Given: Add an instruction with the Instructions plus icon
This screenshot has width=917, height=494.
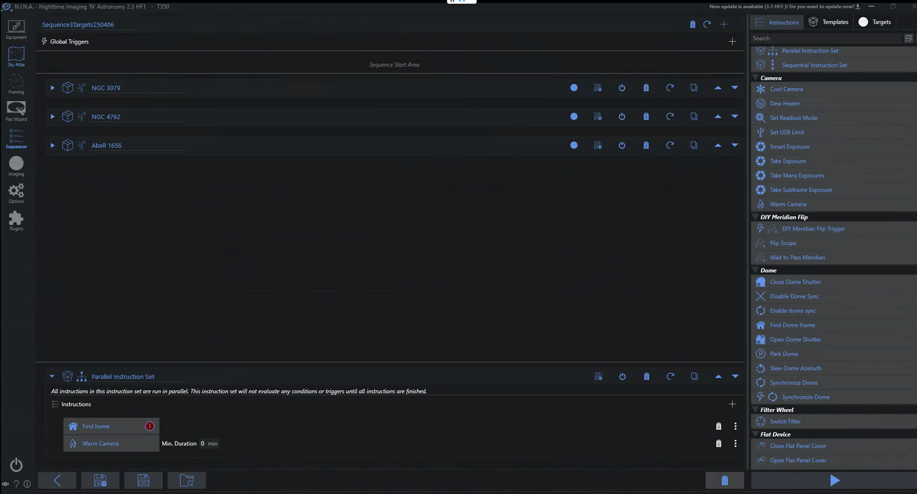Looking at the screenshot, I should (732, 404).
